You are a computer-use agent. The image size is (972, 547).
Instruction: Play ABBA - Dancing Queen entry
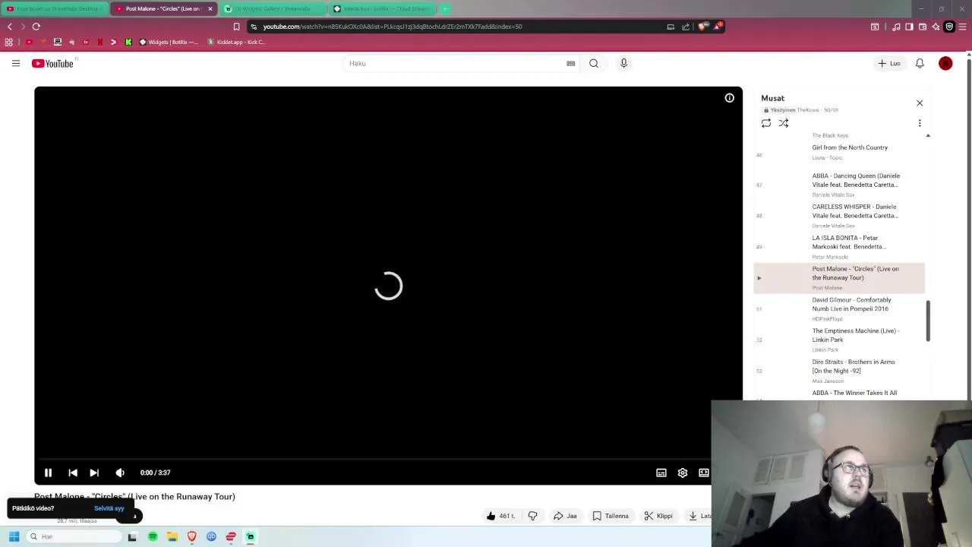839,185
